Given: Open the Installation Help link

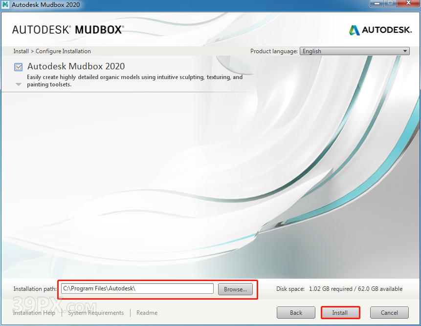Looking at the screenshot, I should click(x=34, y=313).
